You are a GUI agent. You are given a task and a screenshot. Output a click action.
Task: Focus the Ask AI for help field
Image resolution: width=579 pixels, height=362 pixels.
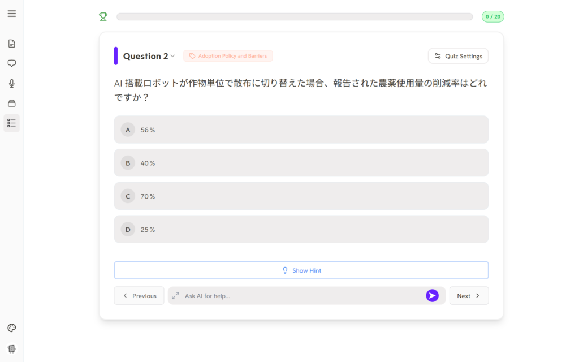[x=300, y=295]
